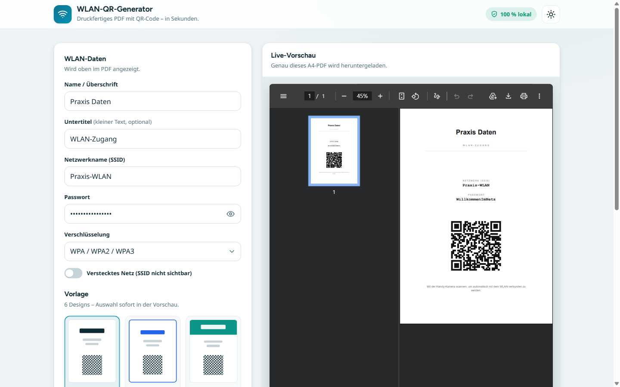Zoom in with the plus icon
Image resolution: width=620 pixels, height=387 pixels.
tap(380, 96)
